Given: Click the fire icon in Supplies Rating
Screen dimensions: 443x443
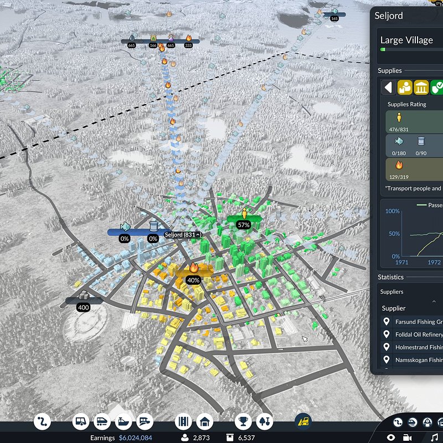Looking at the screenshot, I should tap(399, 165).
